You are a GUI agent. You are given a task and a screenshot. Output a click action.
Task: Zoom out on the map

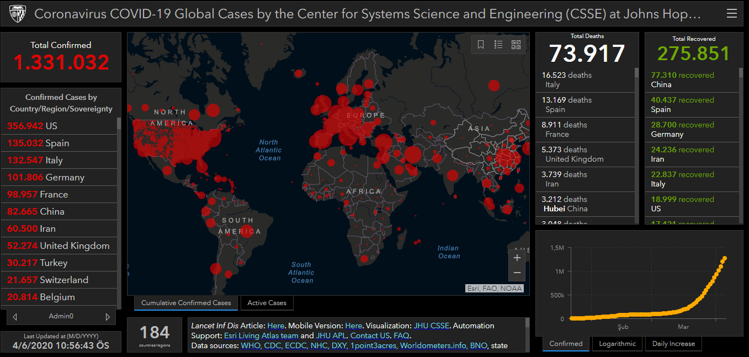(517, 273)
